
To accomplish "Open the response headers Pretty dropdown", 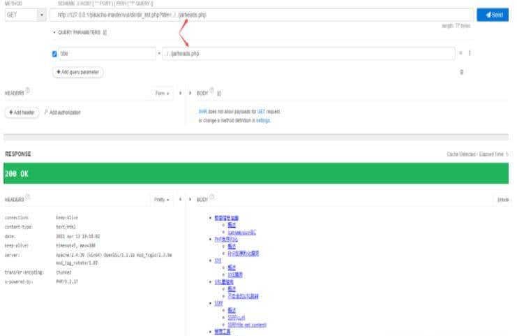I will 162,200.
